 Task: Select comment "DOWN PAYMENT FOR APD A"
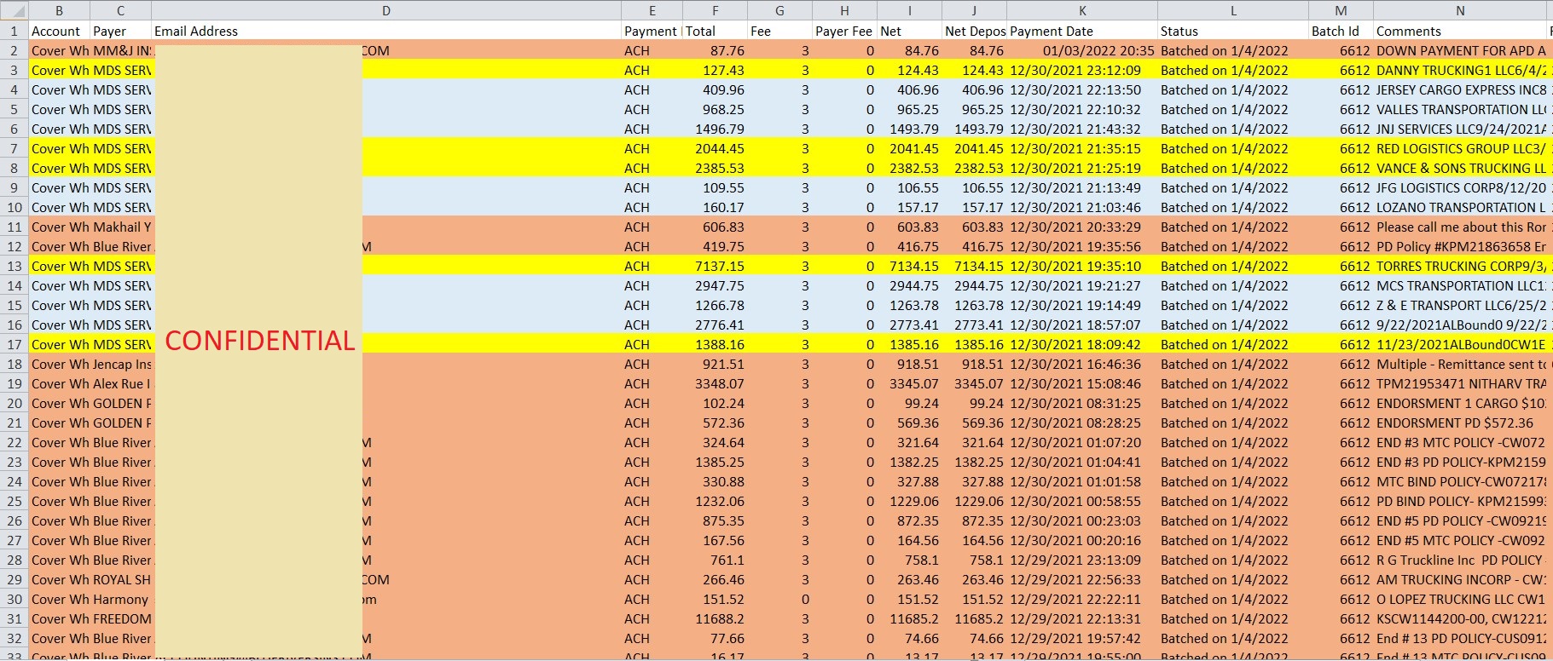click(1460, 50)
